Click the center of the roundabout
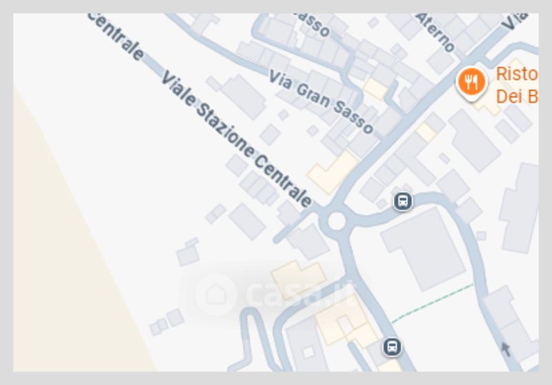The width and height of the screenshot is (552, 385). click(337, 221)
